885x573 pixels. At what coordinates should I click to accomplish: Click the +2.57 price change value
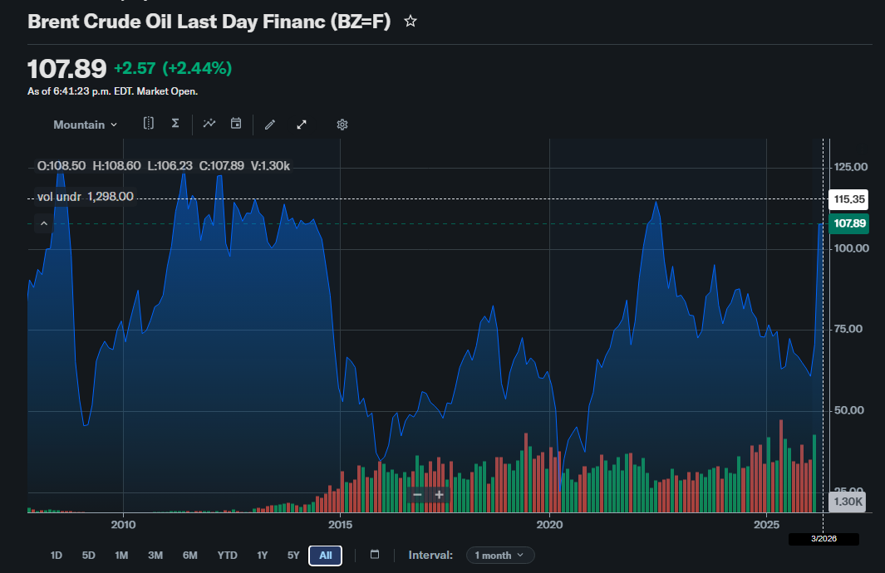click(x=135, y=68)
